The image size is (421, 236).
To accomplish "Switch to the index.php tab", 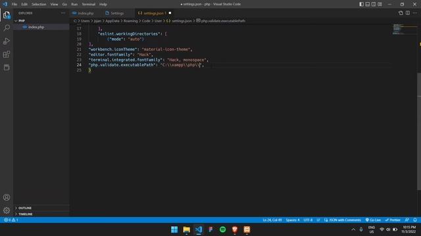I will (x=86, y=13).
